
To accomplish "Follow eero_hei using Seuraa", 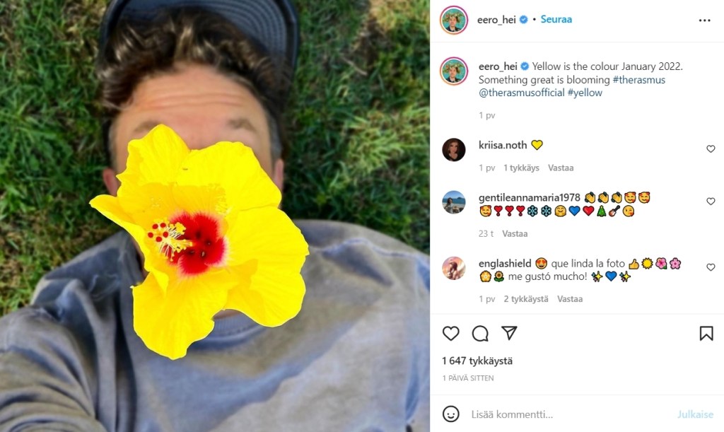I will (556, 20).
